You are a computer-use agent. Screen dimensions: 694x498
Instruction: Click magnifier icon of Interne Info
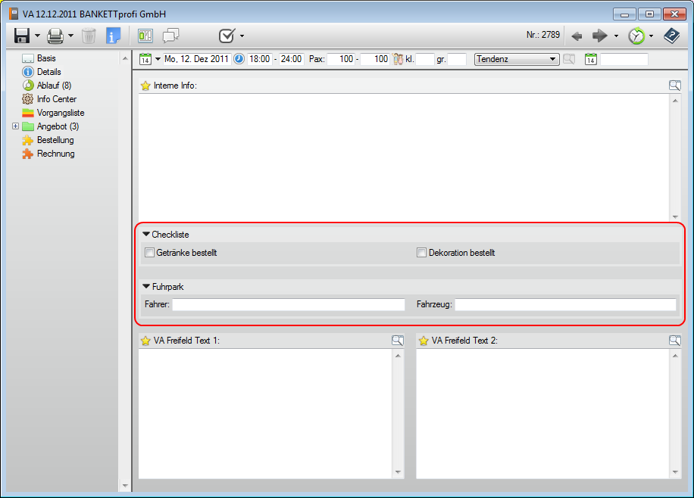[x=674, y=86]
